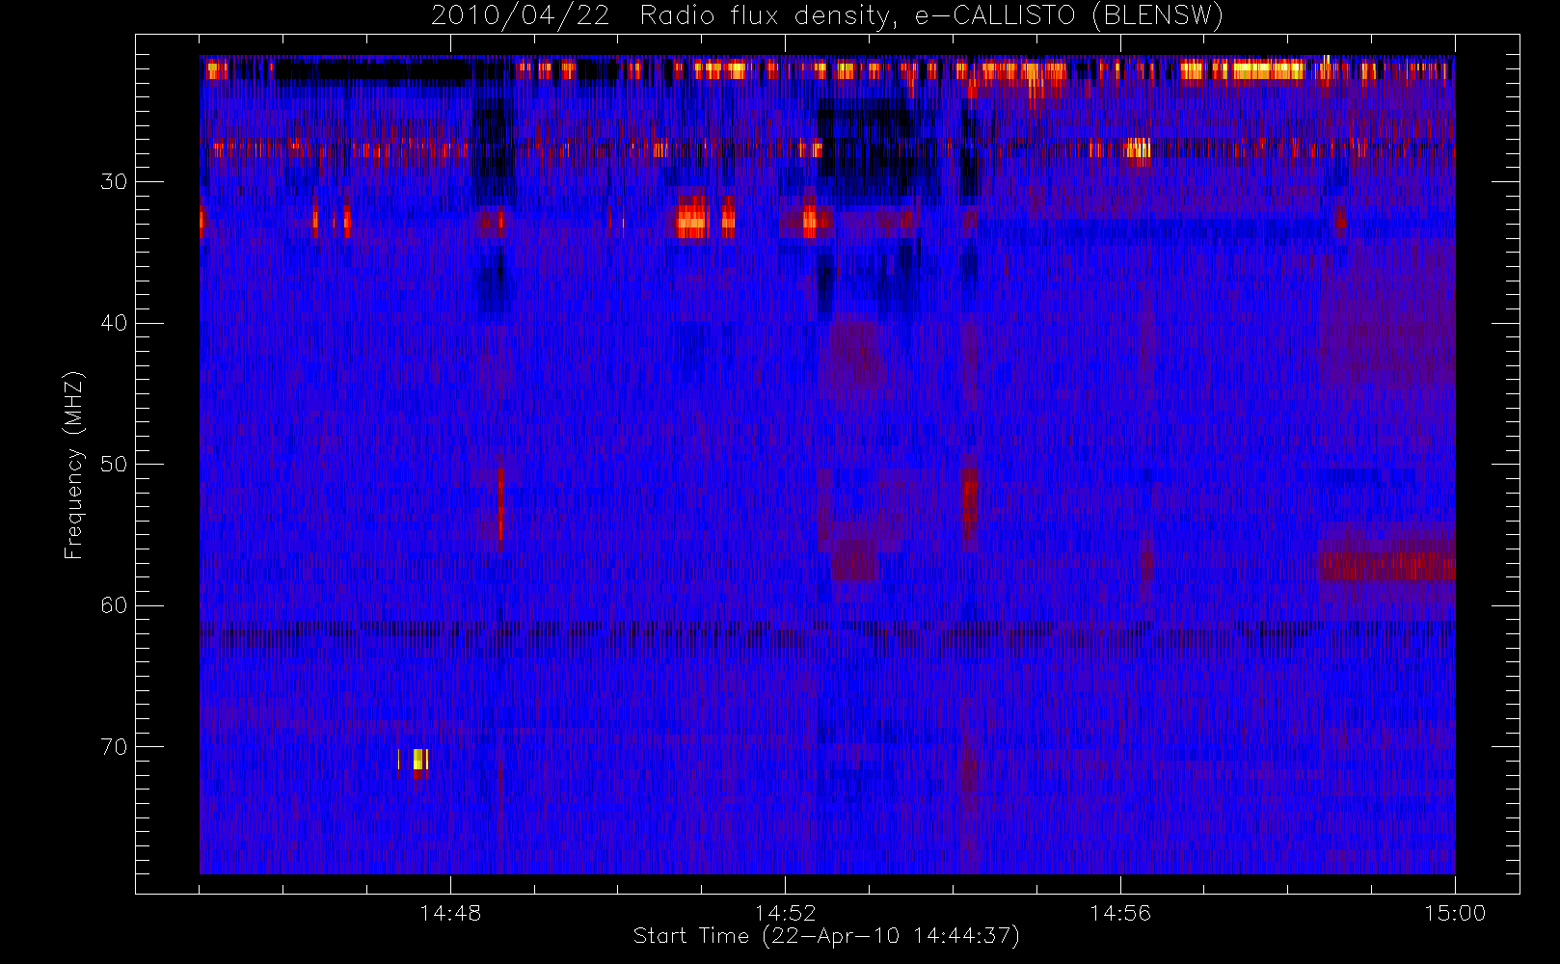Click the bright yellow burst near 70 MHz
Viewport: 1560px width, 964px height.
420,760
